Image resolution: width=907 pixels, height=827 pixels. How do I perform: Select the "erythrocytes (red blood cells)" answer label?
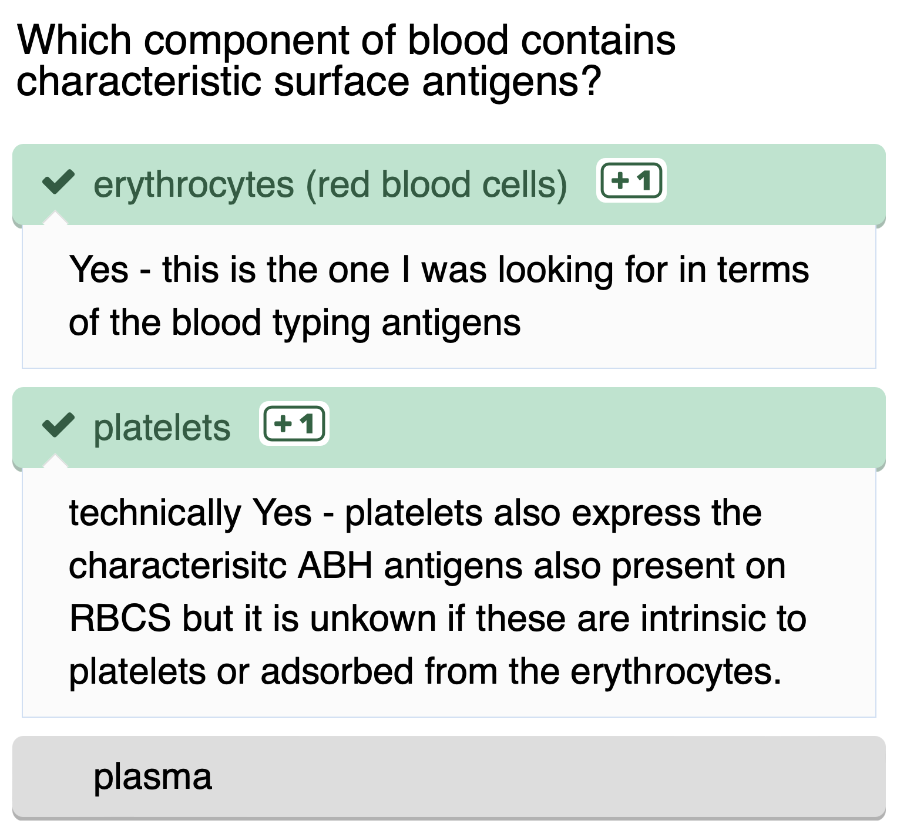point(330,184)
